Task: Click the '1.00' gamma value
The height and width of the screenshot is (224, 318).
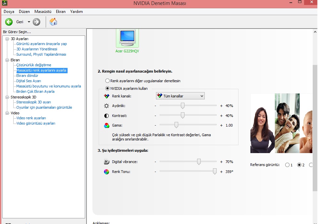Action: pyautogui.click(x=229, y=125)
